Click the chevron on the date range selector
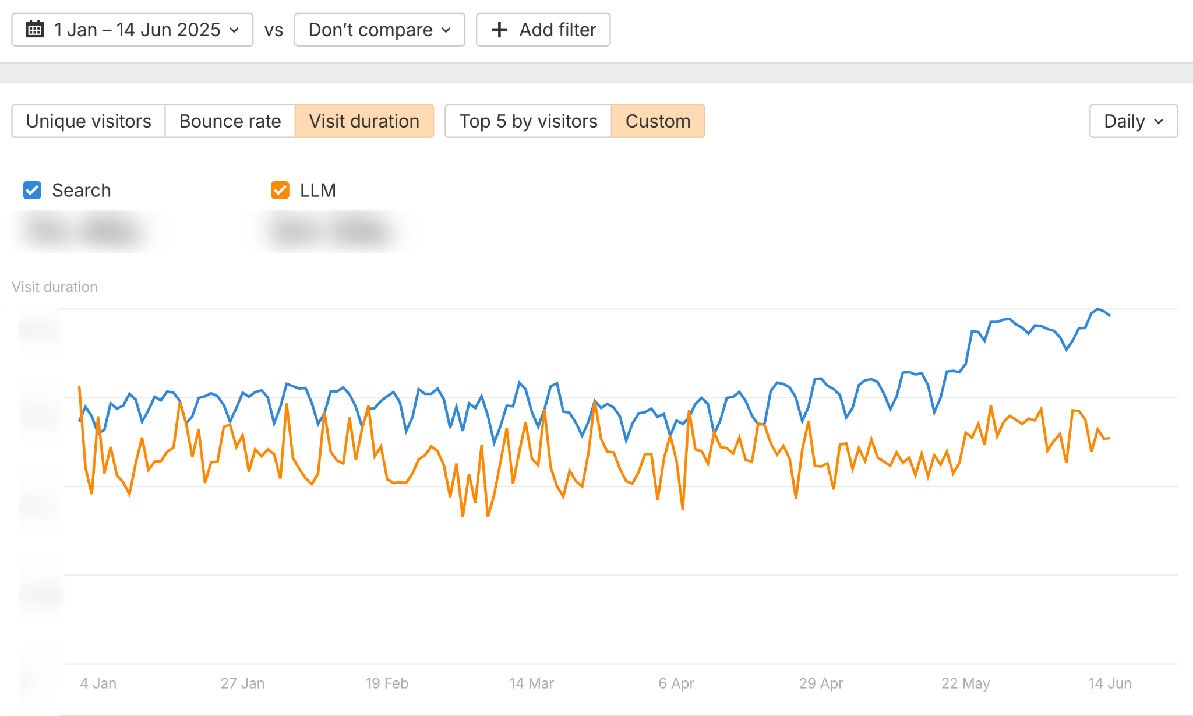The height and width of the screenshot is (716, 1193). (233, 30)
